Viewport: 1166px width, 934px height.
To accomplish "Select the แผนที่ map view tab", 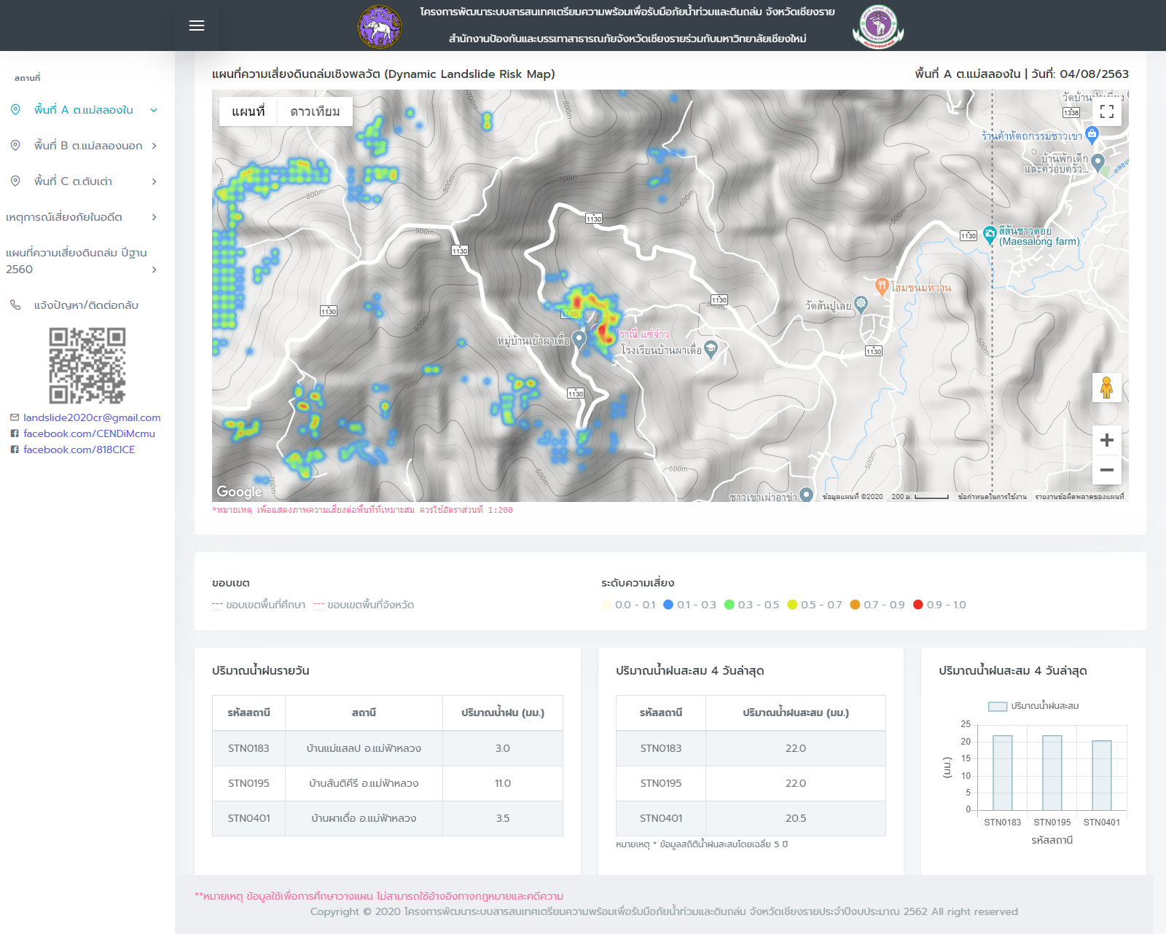I will tap(249, 111).
